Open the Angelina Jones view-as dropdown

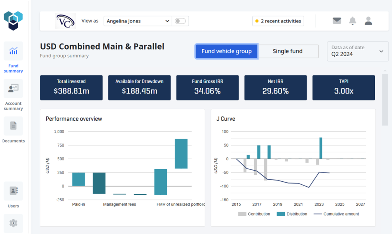coord(137,21)
